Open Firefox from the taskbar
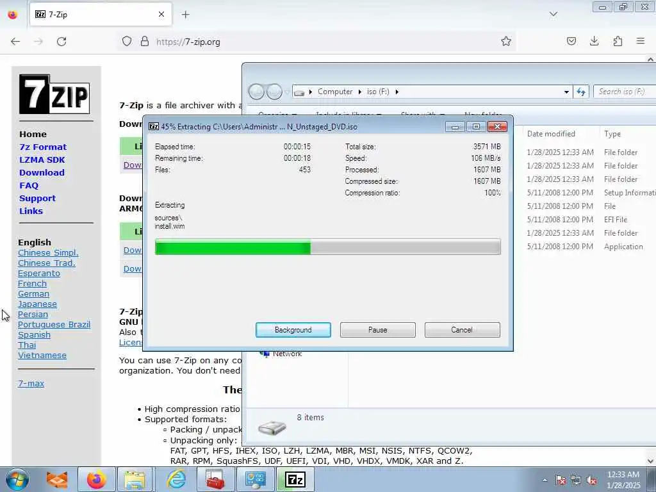 point(97,479)
